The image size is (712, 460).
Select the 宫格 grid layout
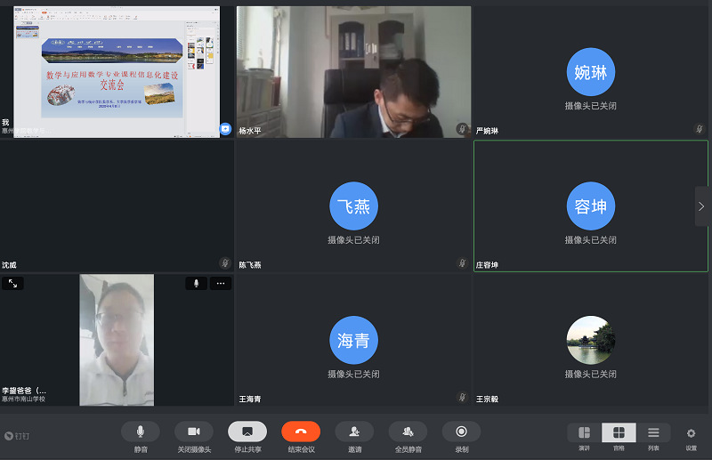[619, 432]
